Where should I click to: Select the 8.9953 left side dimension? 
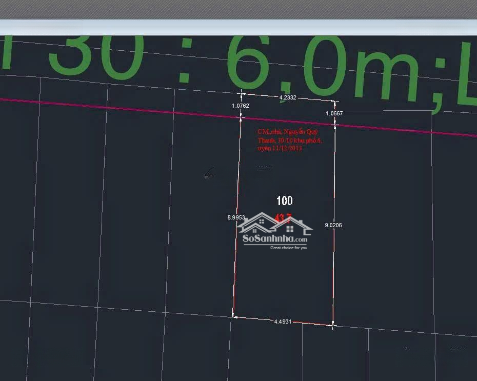tap(236, 217)
